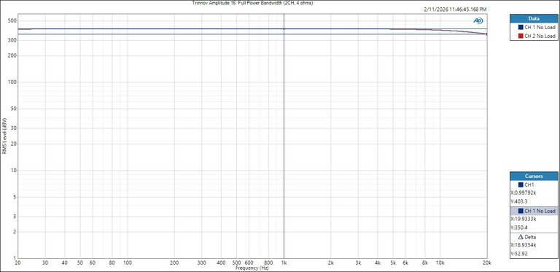Click the 100 frequency tick label on x-axis
The width and height of the screenshot is (560, 272).
128,263
